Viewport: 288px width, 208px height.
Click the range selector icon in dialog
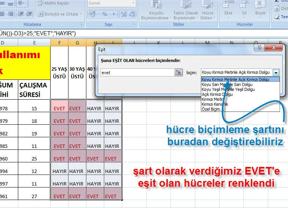178,72
